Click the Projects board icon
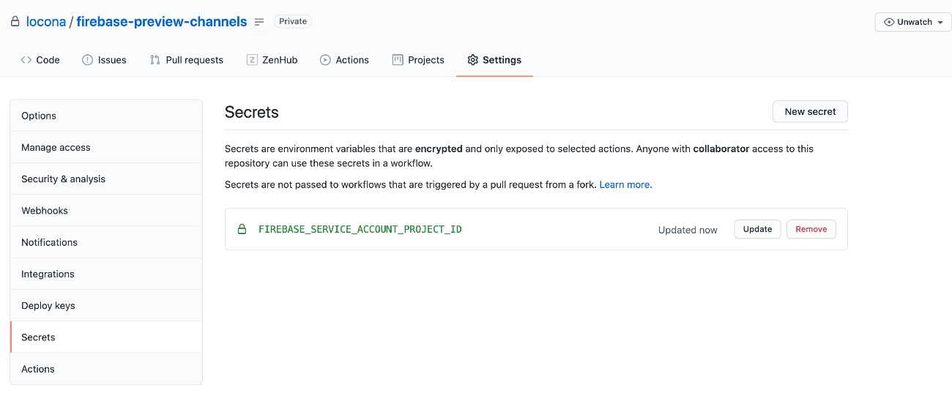952x404 pixels. coord(398,60)
